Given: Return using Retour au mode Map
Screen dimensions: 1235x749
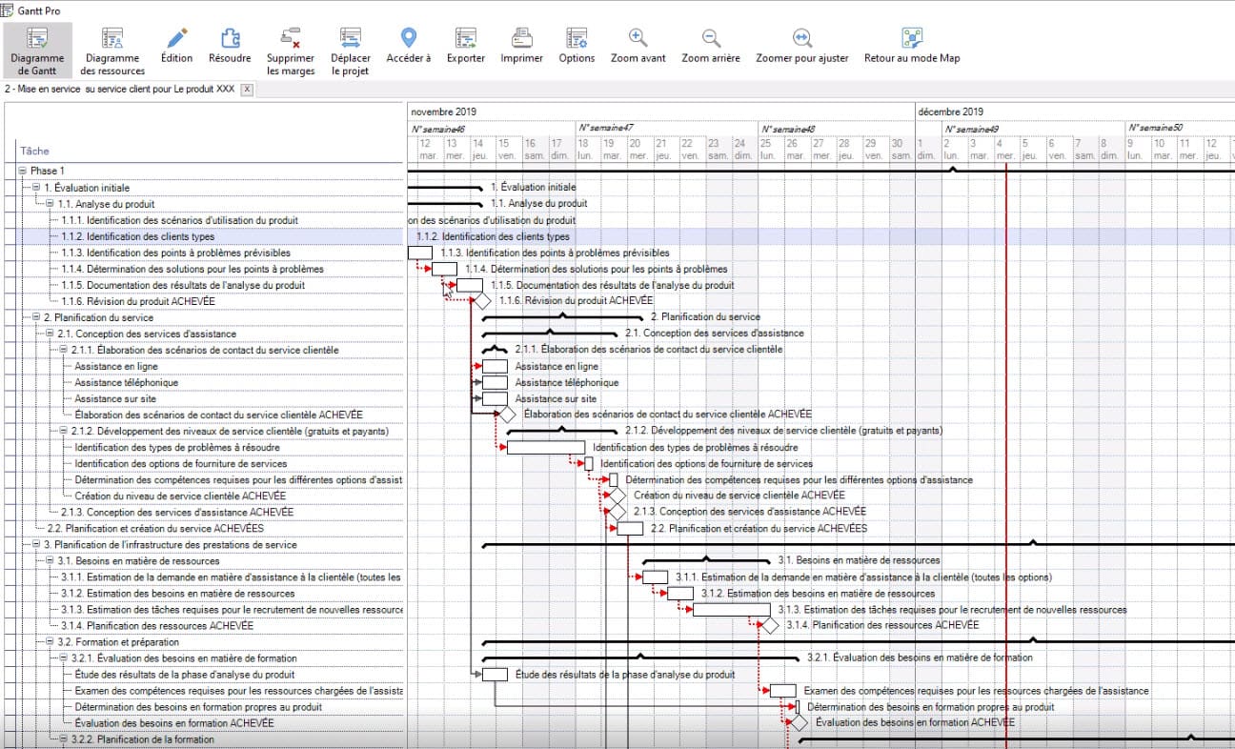Looking at the screenshot, I should click(x=912, y=45).
